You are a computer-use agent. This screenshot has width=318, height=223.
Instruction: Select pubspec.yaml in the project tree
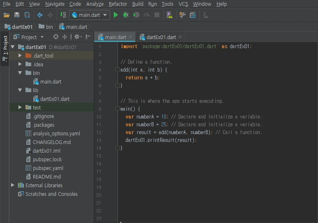tap(48, 168)
